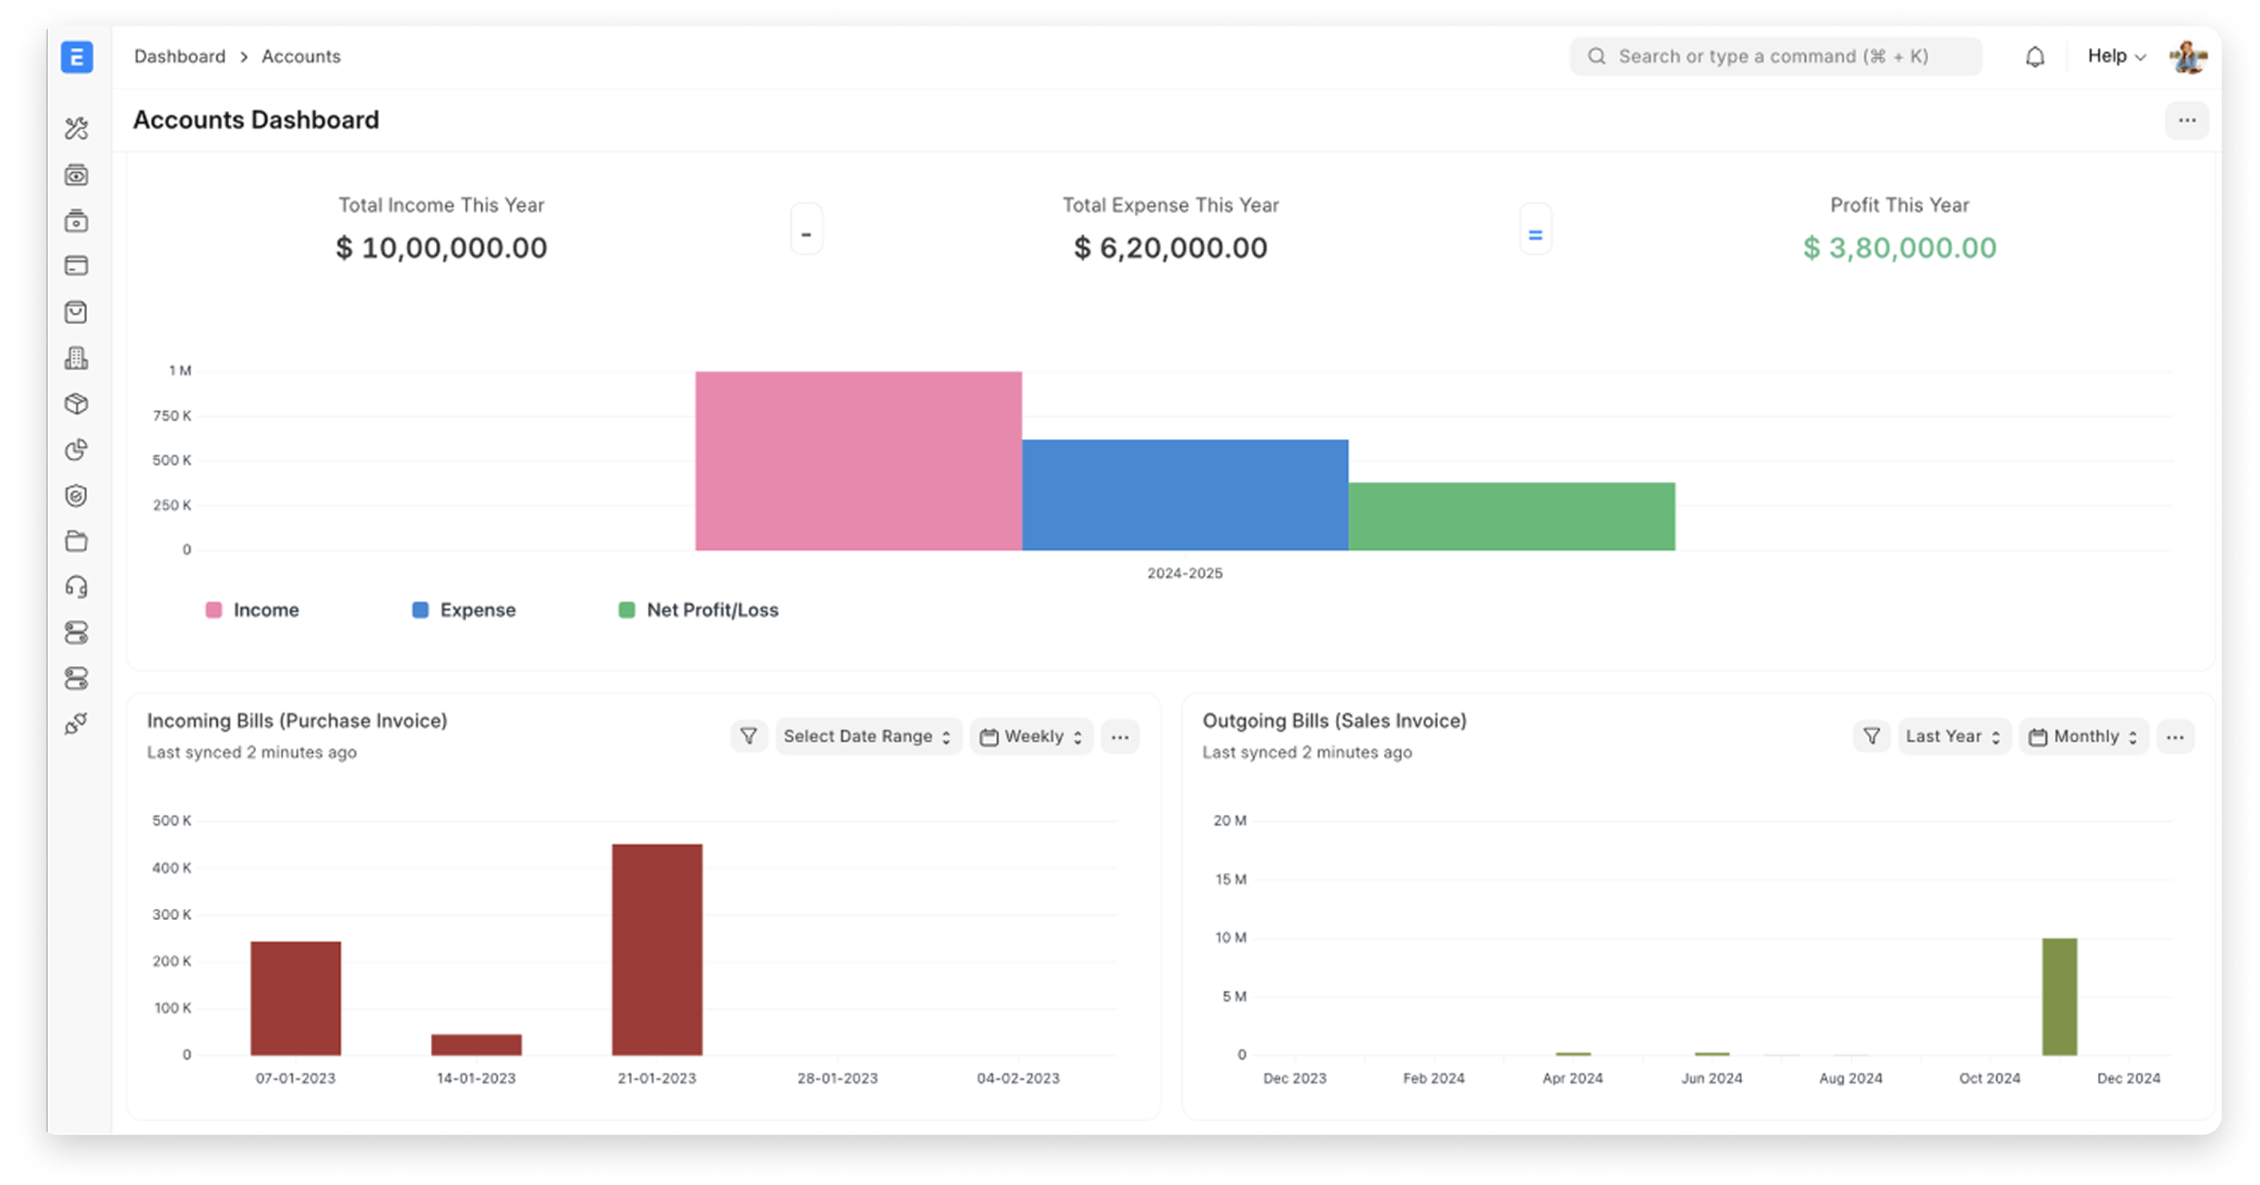Toggle the Expense legend series
This screenshot has height=1185, width=2260.
tap(464, 610)
